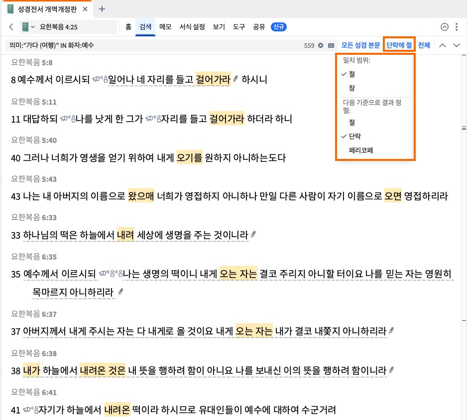The image size is (467, 420).
Task: Click the pencil icon ending verse 38
Action: [x=391, y=370]
